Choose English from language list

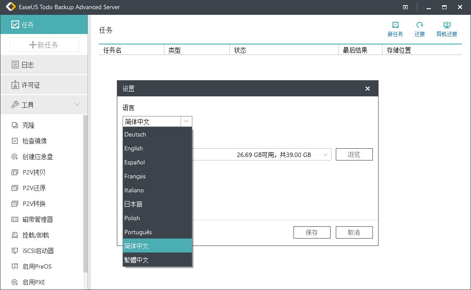click(x=157, y=148)
